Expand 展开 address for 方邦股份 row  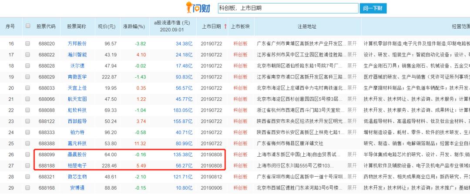tap(352, 44)
